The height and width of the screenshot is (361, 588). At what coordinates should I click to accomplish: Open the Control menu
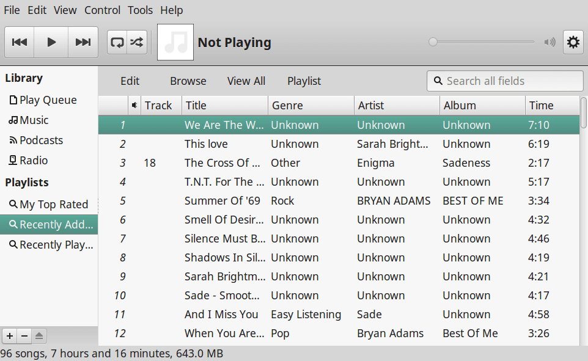102,10
